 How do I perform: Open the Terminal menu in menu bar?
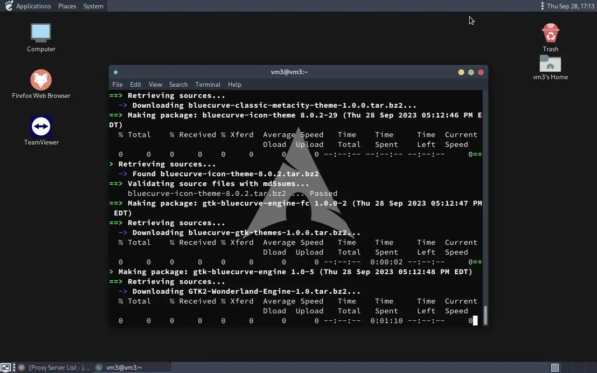coord(208,84)
